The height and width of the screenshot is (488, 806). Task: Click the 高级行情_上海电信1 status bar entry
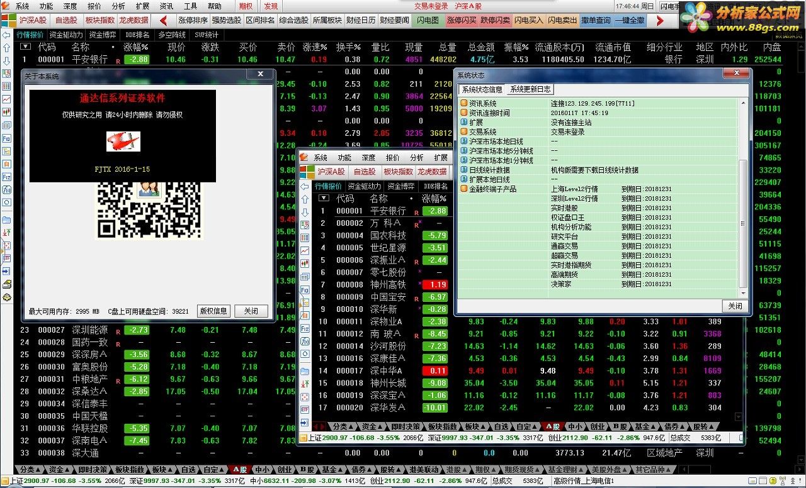pos(584,481)
